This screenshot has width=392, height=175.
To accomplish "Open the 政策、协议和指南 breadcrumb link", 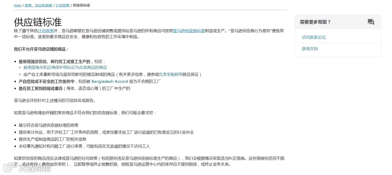I will pyautogui.click(x=38, y=5).
